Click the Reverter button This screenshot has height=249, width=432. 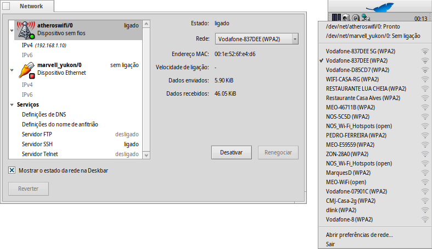29,189
